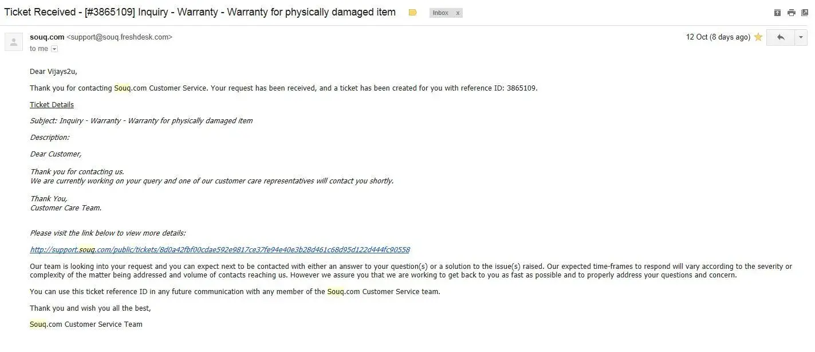This screenshot has width=815, height=352.
Task: Click the highlighted "Souq" word in the signature
Action: [x=38, y=324]
